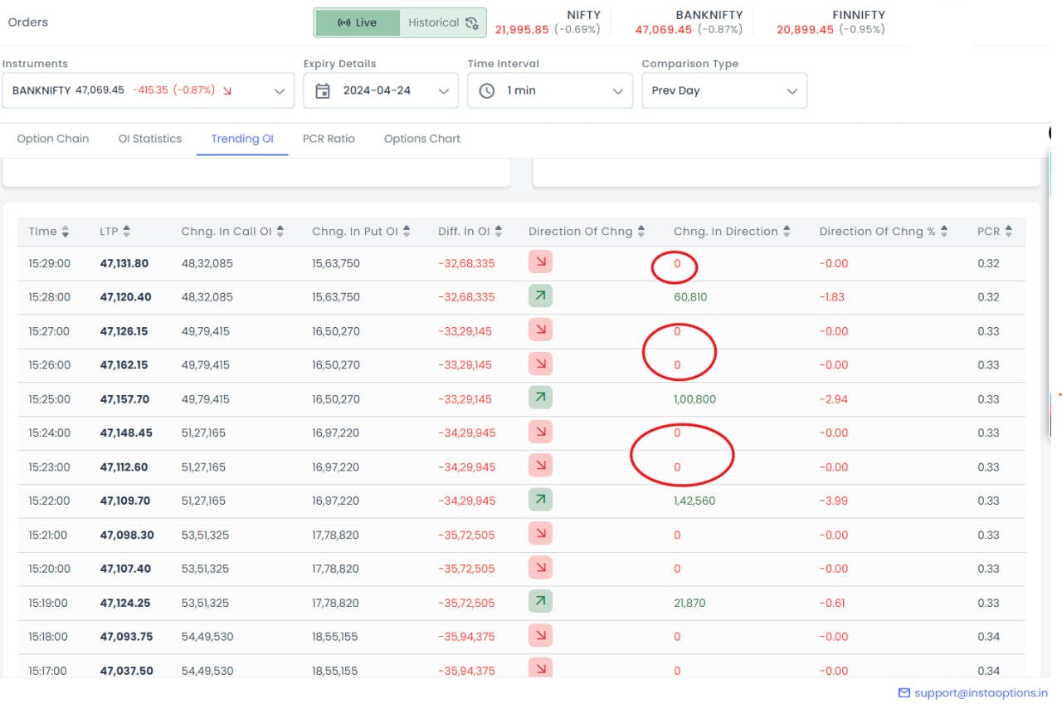Sort the table by the LTP column

coord(126,232)
